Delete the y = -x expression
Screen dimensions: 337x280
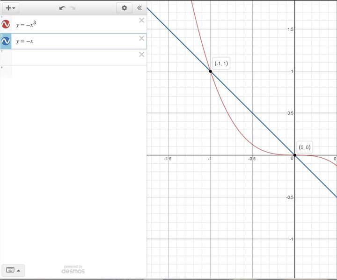pos(141,38)
